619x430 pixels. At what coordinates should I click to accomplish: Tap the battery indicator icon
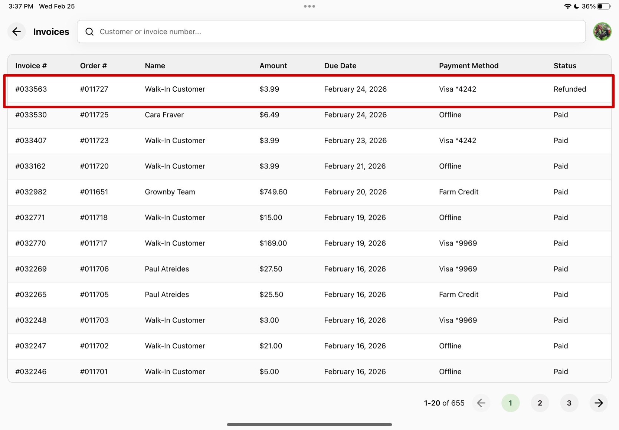[603, 6]
